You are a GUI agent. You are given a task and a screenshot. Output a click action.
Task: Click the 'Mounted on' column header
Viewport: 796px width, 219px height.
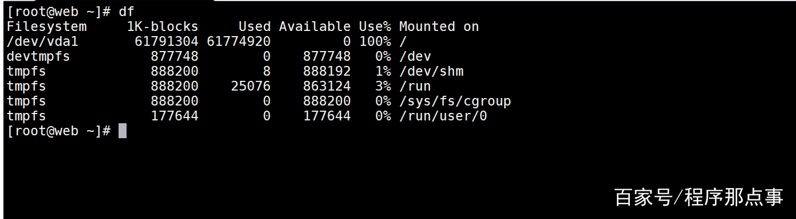439,26
